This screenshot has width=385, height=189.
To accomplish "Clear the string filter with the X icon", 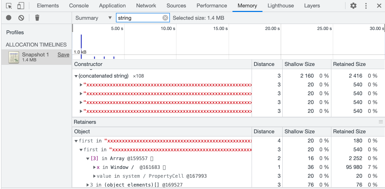I will pos(165,18).
